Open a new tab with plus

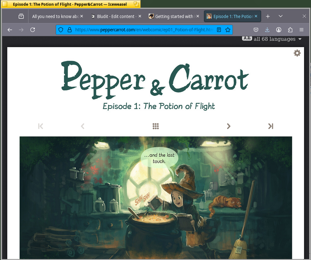(x=268, y=16)
